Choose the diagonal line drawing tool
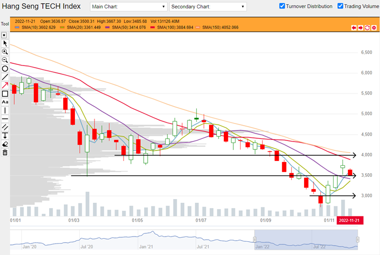Screen dimensions: 380x255 [x=5, y=77]
